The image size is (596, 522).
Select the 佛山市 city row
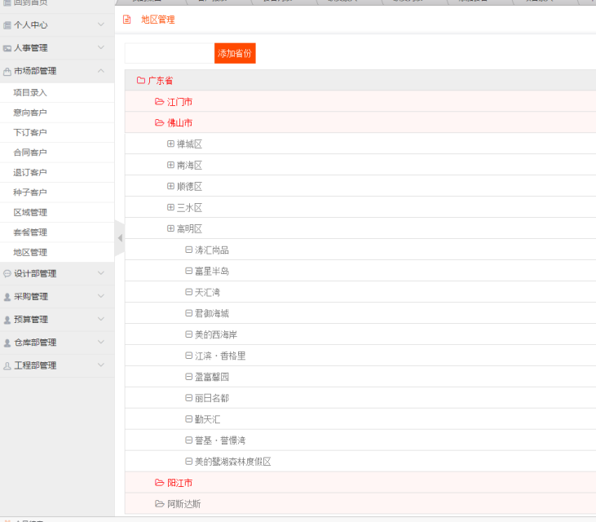point(179,123)
